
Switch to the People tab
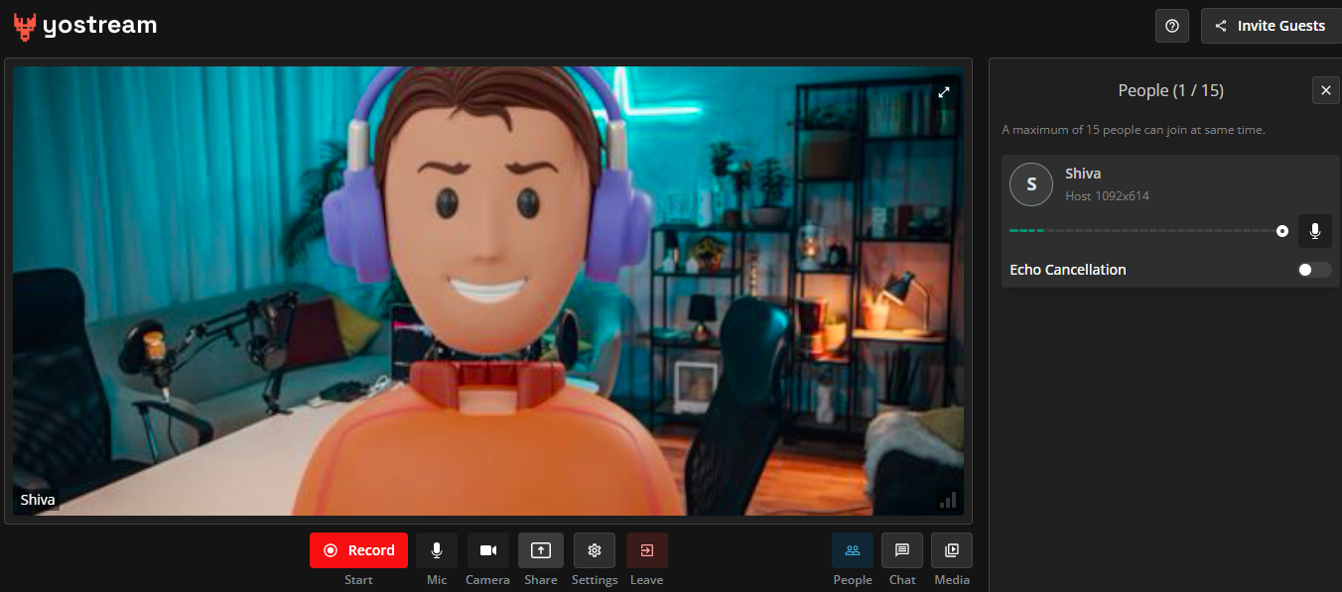point(852,550)
